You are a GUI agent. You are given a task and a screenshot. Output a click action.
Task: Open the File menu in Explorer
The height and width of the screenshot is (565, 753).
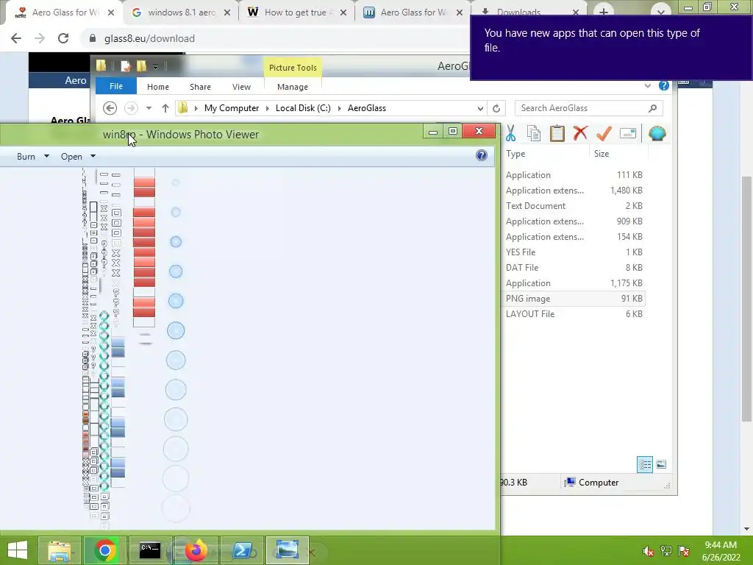[115, 86]
